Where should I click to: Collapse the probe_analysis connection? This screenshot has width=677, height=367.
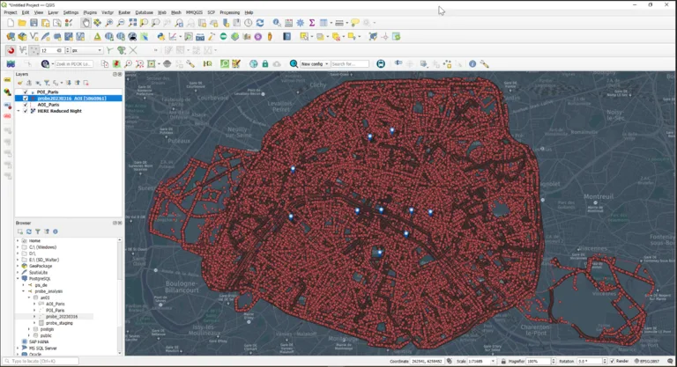[x=24, y=291]
